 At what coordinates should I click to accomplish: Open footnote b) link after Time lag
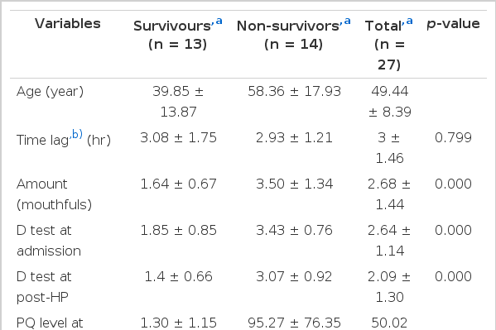tap(77, 134)
